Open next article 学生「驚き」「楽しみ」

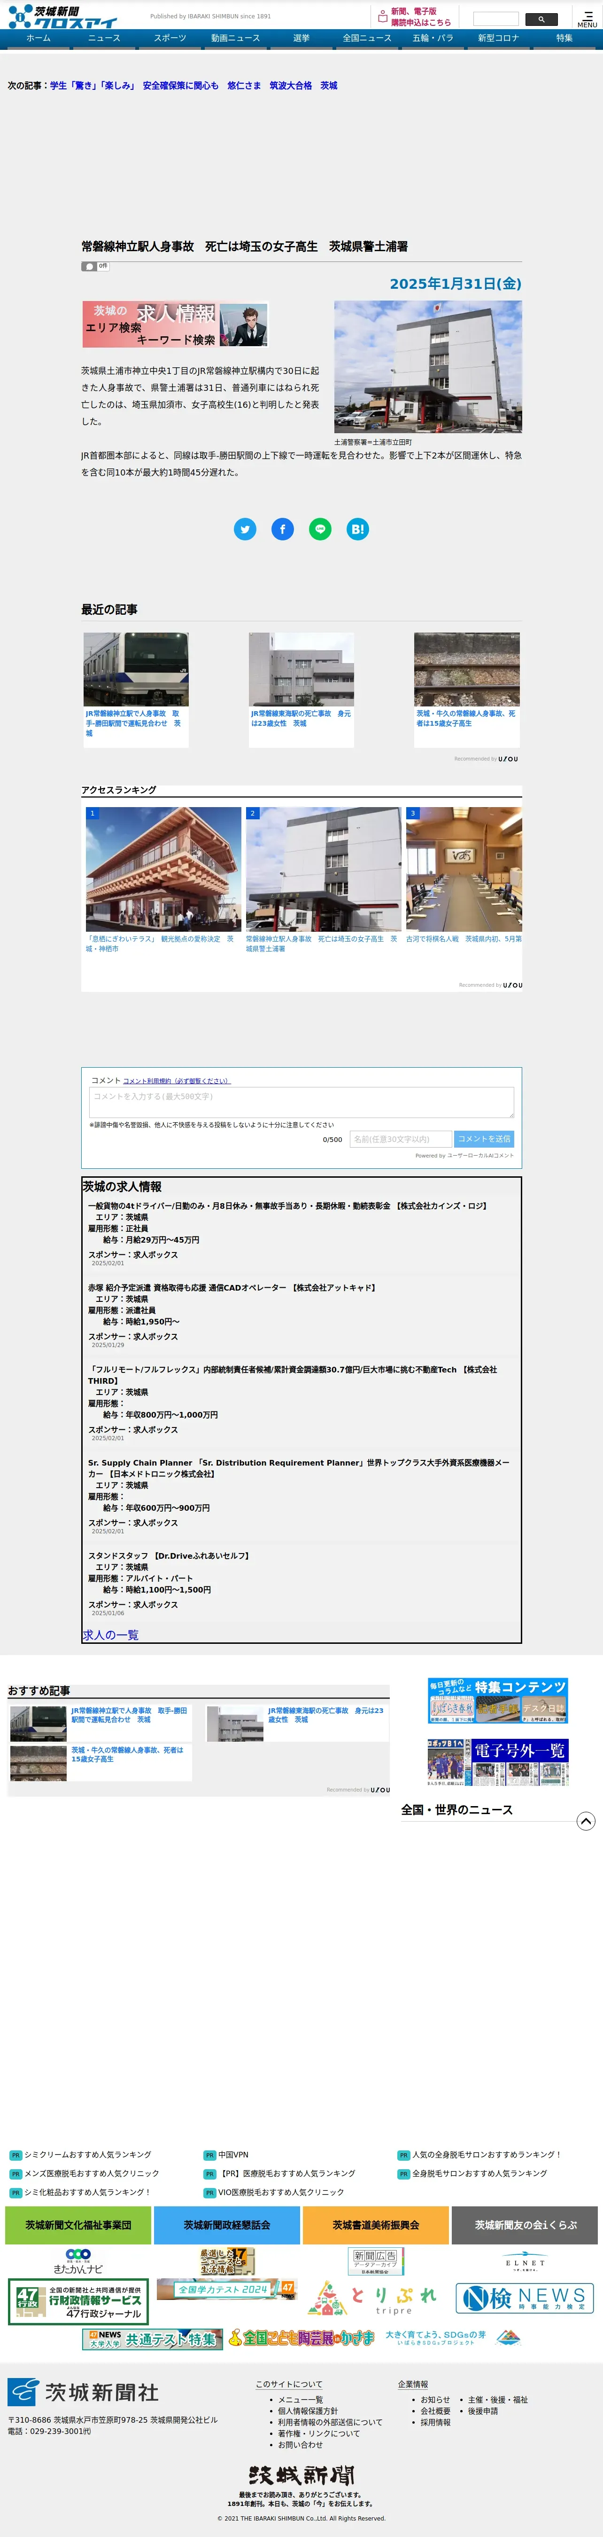pyautogui.click(x=93, y=86)
